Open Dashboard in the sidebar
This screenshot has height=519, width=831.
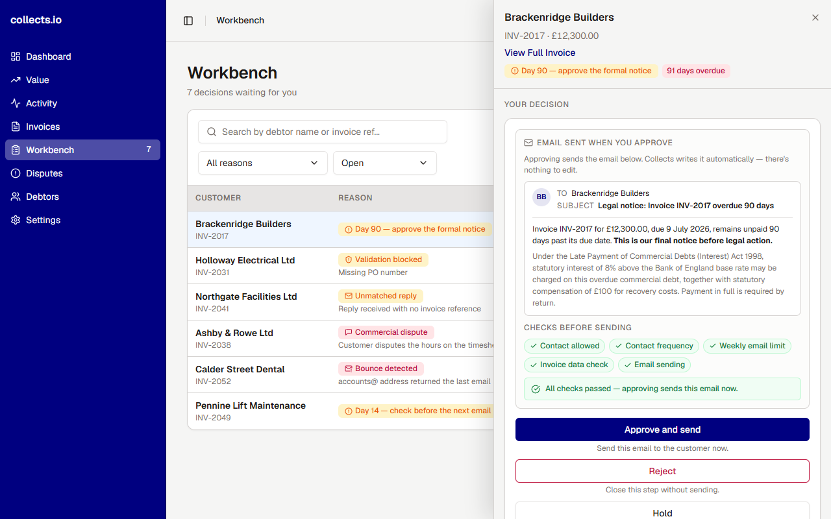[82, 56]
